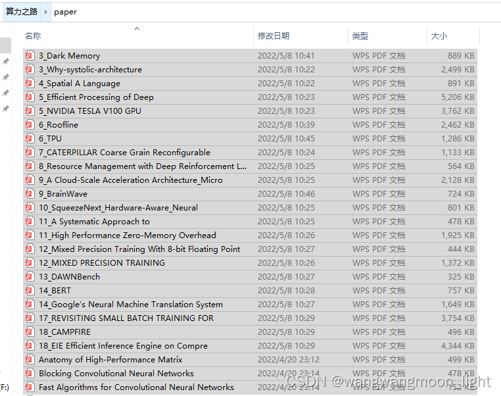Click the PDF icon of Fast Algorithms for Convolutional
501x396 pixels.
pos(30,387)
